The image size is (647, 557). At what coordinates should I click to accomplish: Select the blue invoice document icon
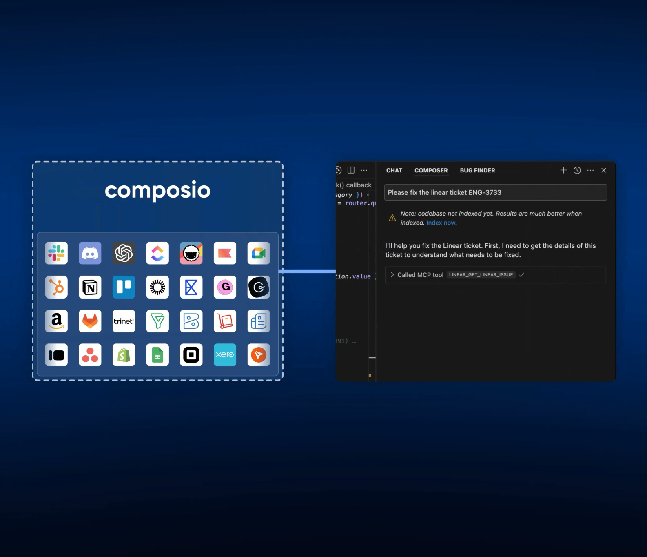259,321
